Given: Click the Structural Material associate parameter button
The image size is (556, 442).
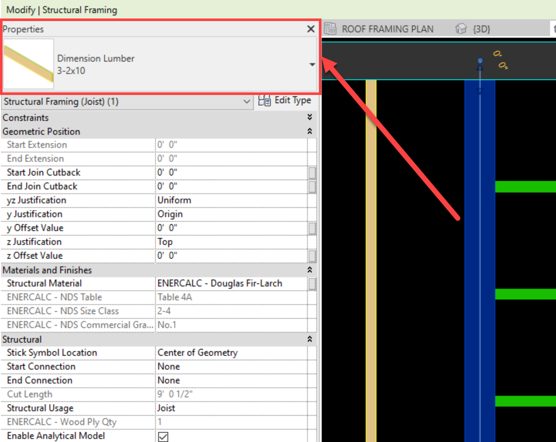Looking at the screenshot, I should click(312, 284).
